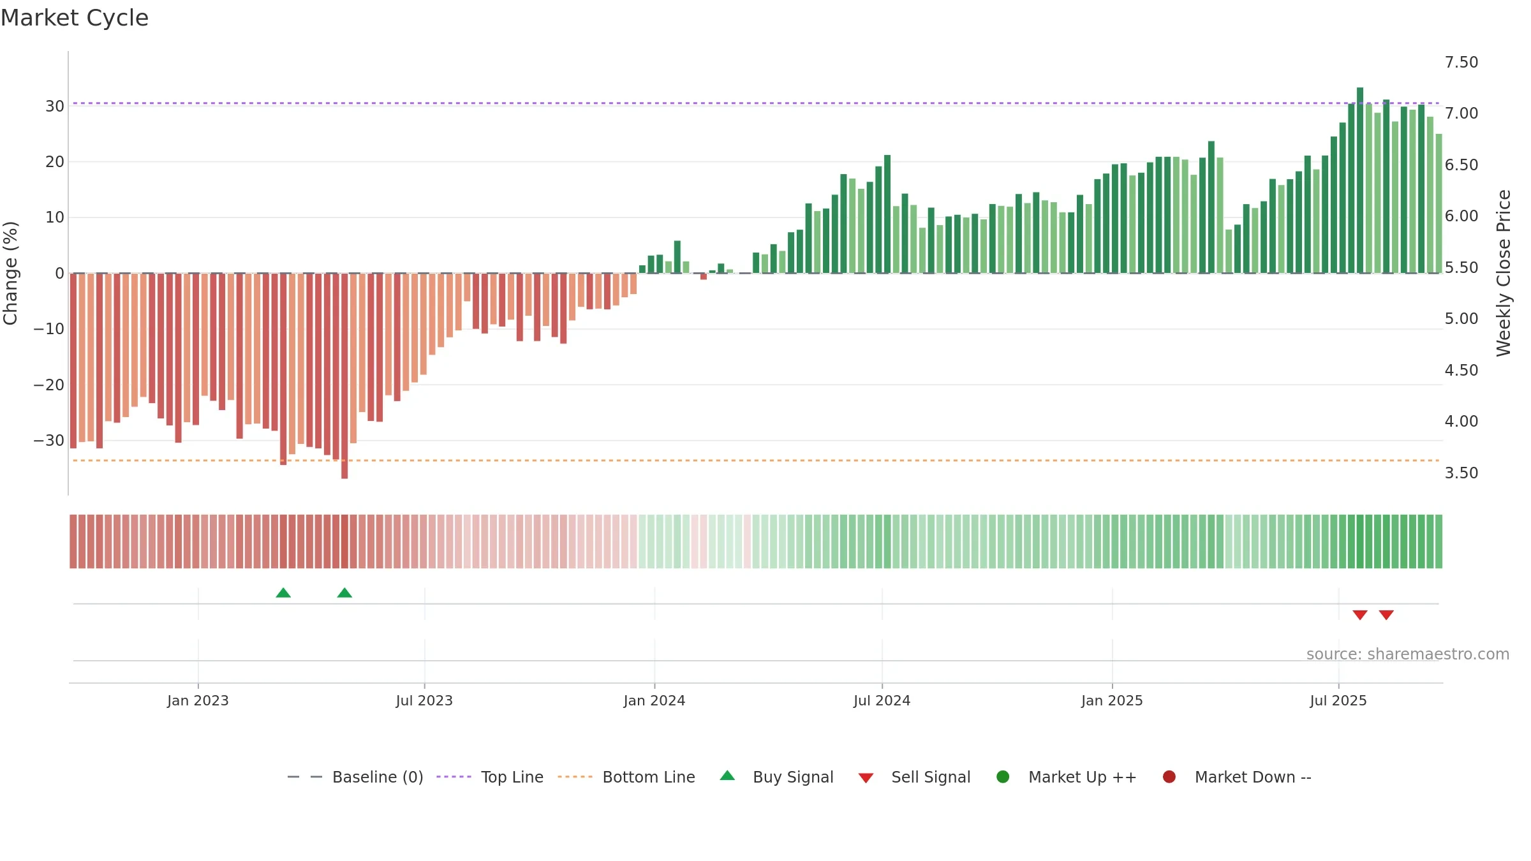Viewport: 1531px width, 861px height.
Task: Toggle the Top Line legend entry
Action: click(x=490, y=777)
